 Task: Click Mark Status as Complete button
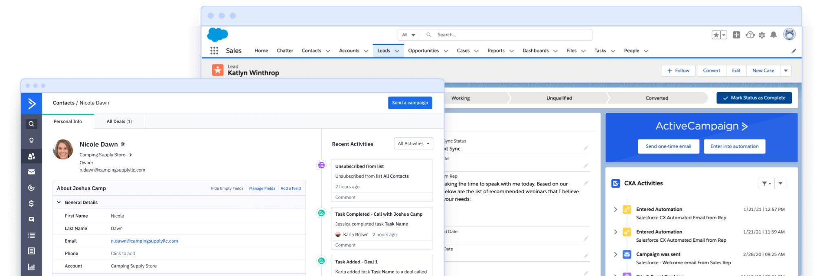click(x=754, y=98)
